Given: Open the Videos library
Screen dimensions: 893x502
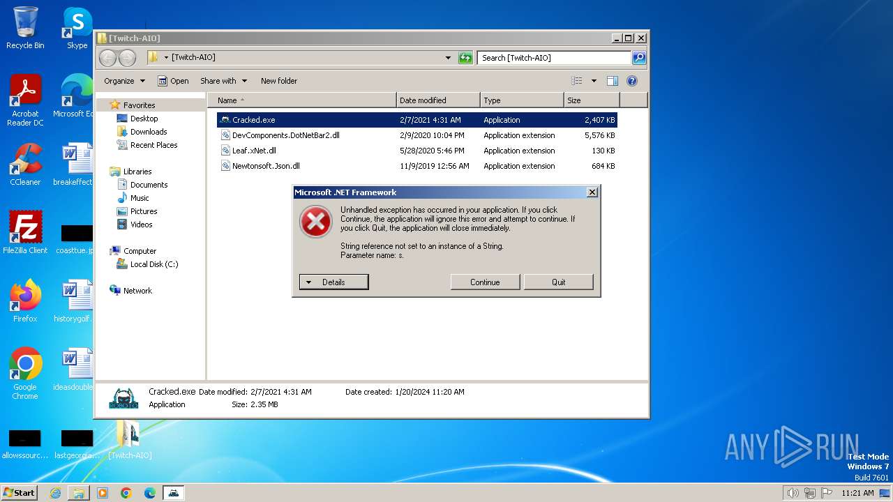Looking at the screenshot, I should click(x=141, y=225).
